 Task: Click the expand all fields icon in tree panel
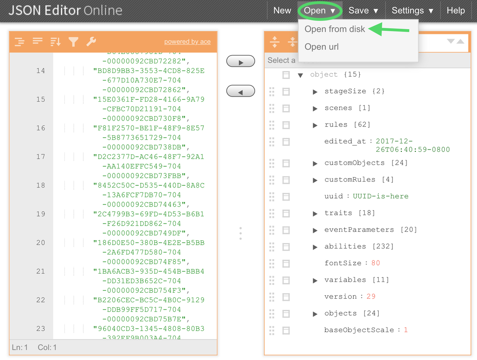(x=275, y=42)
